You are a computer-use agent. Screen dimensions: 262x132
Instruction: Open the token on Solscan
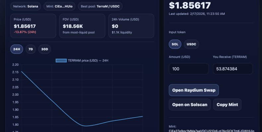(x=190, y=105)
